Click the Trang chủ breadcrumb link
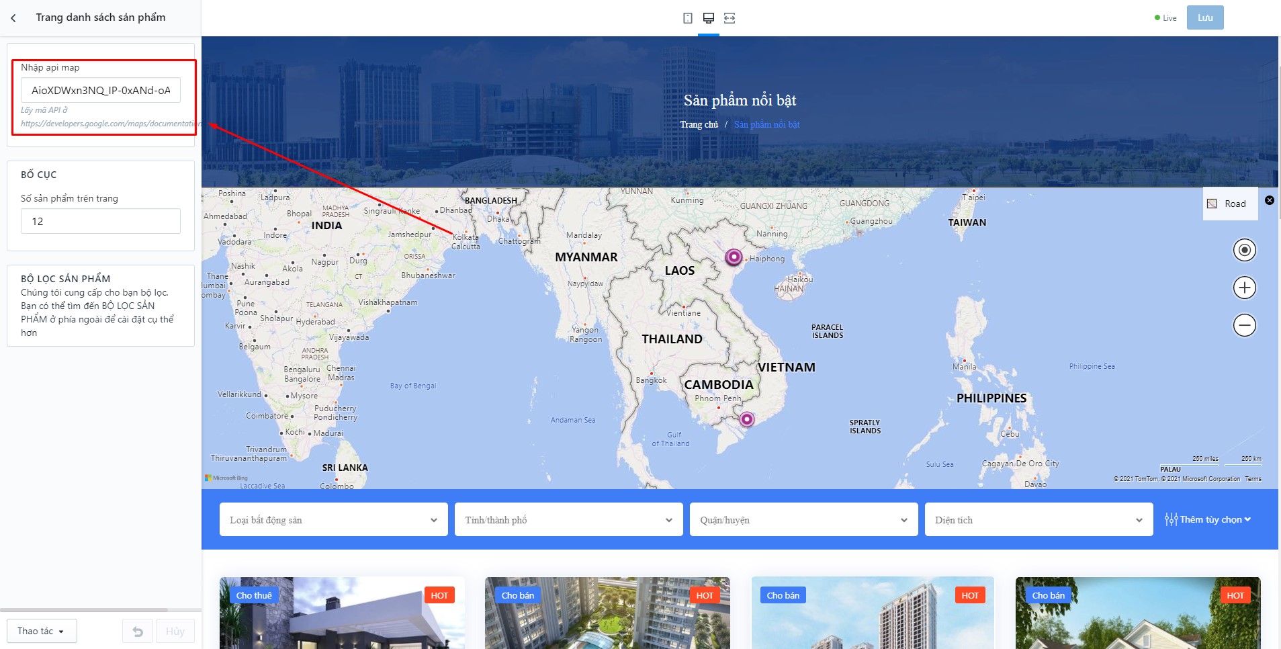This screenshot has width=1281, height=649. click(699, 124)
